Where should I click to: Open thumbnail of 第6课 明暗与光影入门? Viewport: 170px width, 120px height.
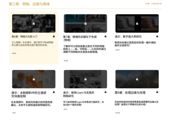coord(34,24)
